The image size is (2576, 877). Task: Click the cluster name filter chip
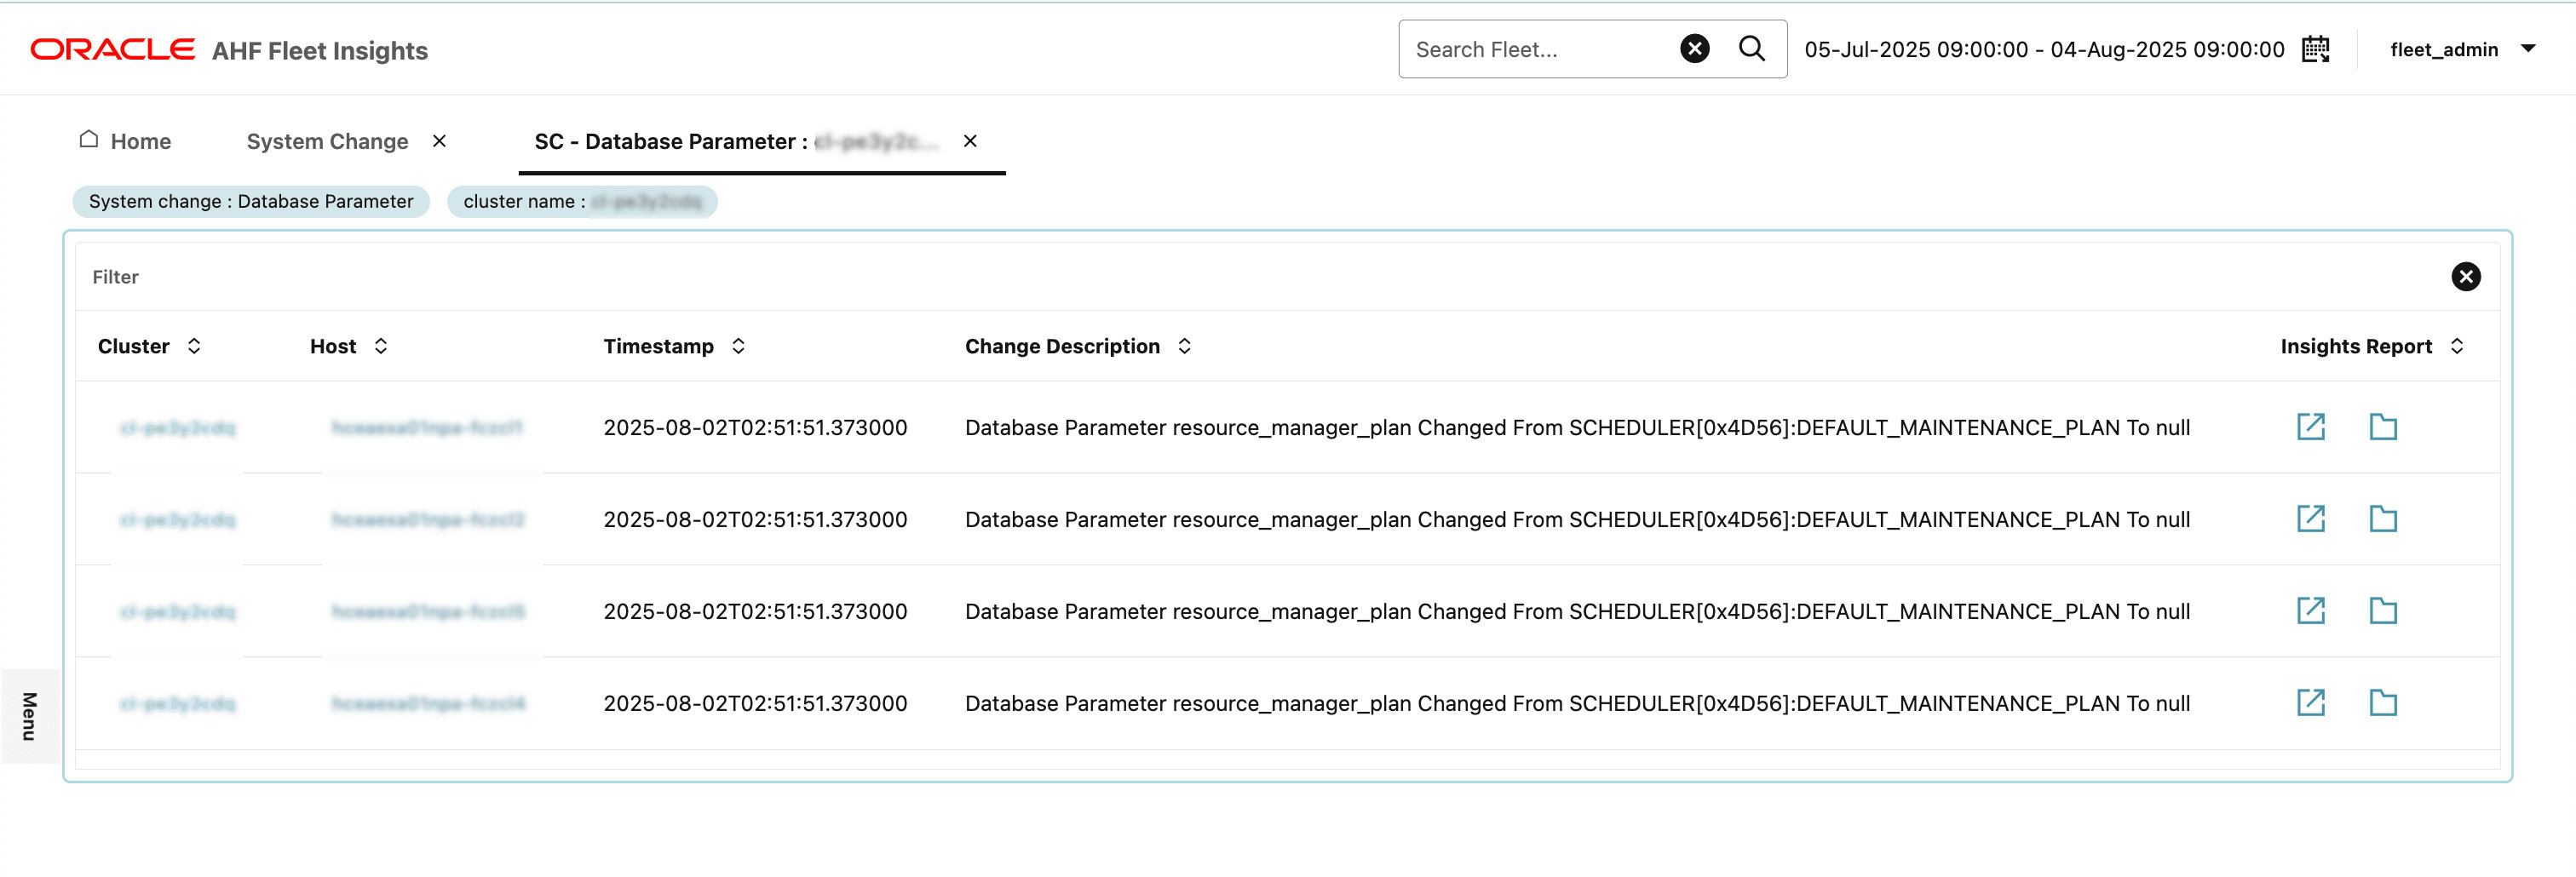582,201
